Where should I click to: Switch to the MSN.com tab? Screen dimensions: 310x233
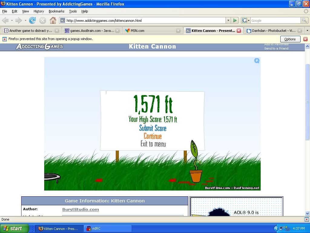[x=153, y=31]
